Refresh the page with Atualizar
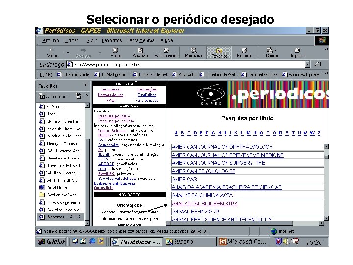The height and width of the screenshot is (265, 353). (140, 53)
